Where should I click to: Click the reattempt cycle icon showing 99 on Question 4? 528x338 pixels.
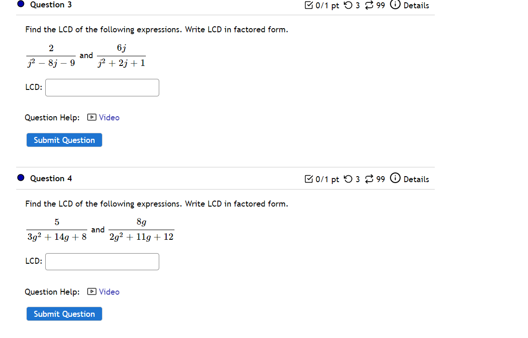369,179
